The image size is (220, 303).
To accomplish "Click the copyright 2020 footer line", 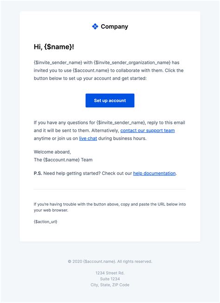I will 110,261.
